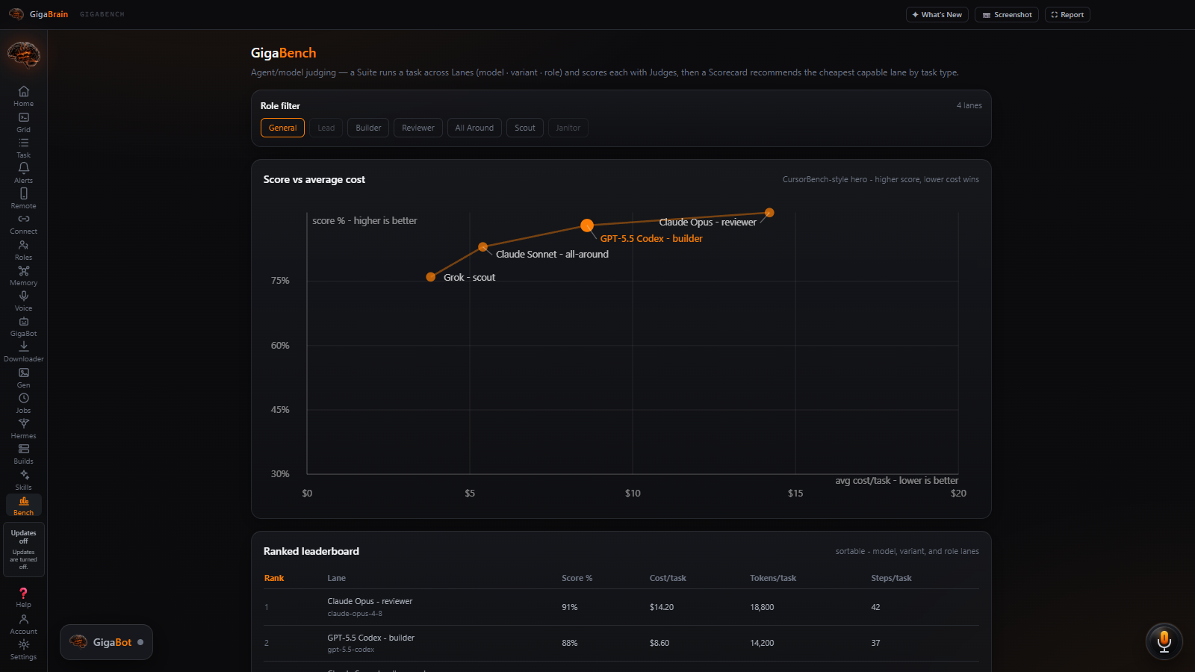Click the Screenshot button
Viewport: 1195px width, 672px height.
click(1007, 15)
